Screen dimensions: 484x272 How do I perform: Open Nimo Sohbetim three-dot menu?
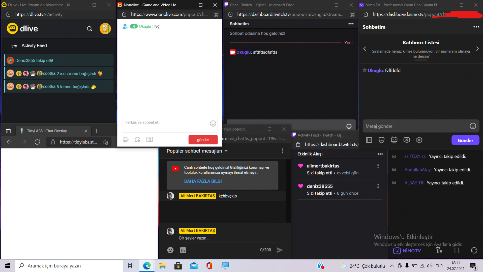tap(476, 27)
